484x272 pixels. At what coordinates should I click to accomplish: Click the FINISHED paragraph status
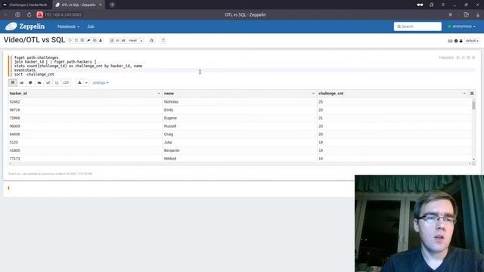click(446, 57)
